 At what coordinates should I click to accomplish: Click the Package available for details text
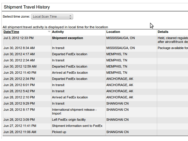tap(173, 48)
